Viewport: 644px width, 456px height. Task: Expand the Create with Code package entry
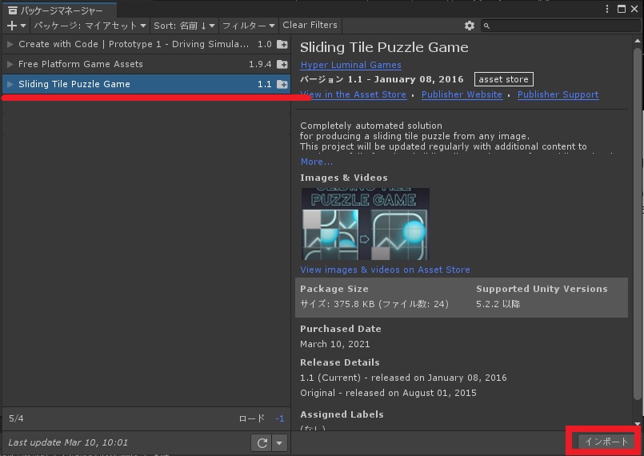10,44
